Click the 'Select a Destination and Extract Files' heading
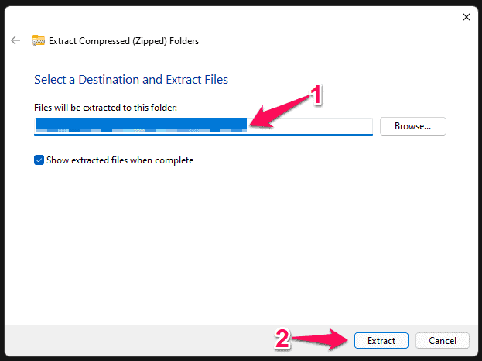Image resolution: width=482 pixels, height=361 pixels. point(131,79)
